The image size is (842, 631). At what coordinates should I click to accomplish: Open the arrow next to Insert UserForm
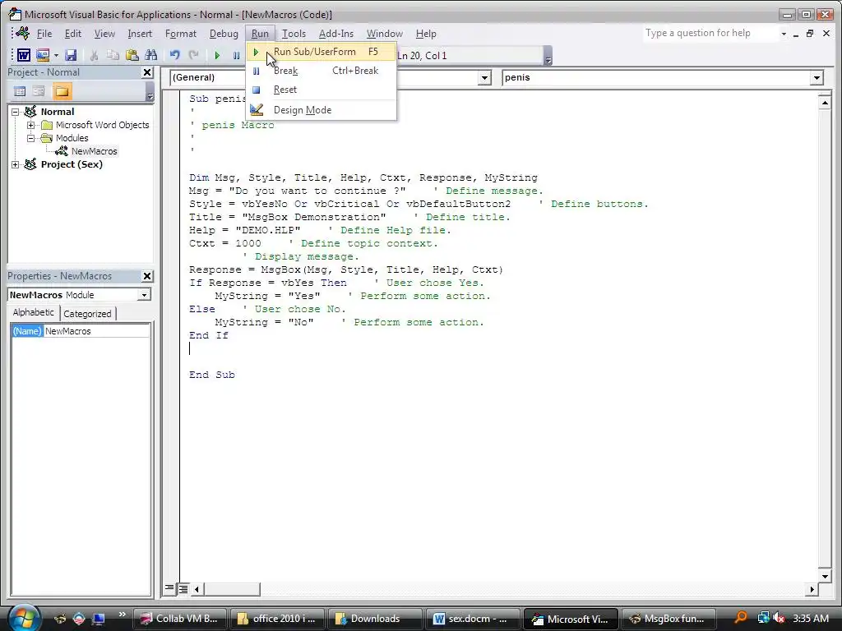[x=56, y=55]
